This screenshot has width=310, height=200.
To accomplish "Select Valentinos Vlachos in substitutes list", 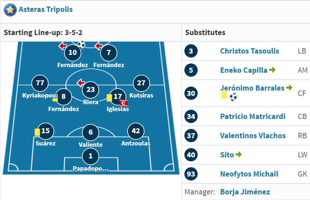I will 253,136.
